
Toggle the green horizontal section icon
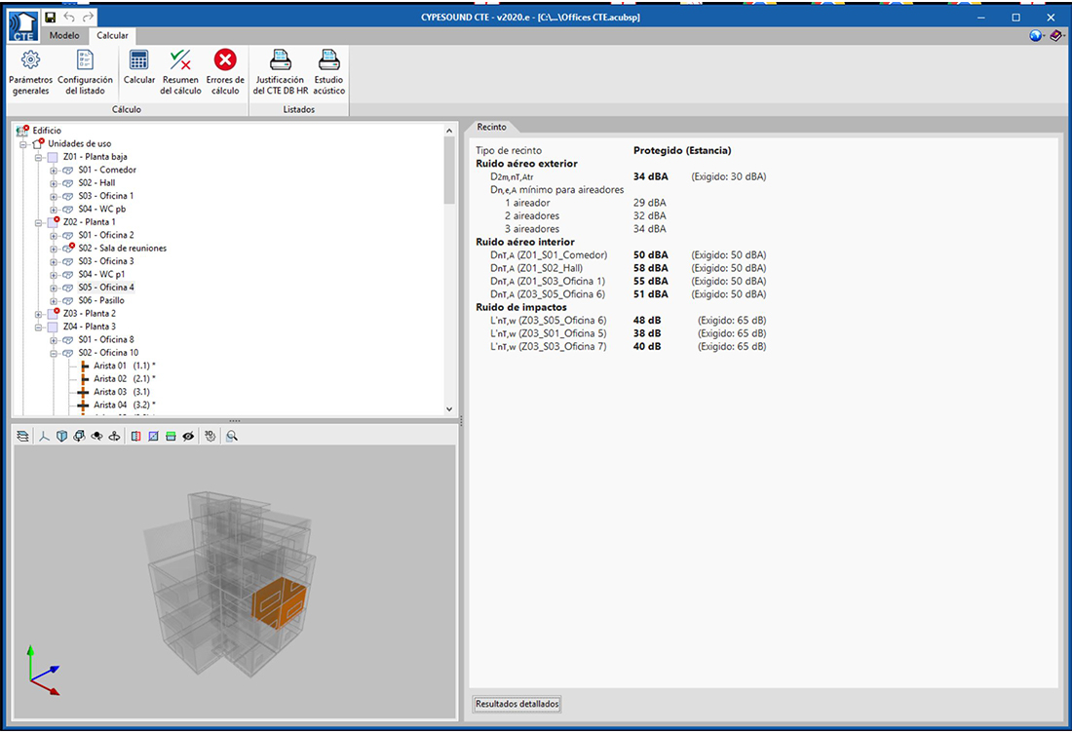171,437
